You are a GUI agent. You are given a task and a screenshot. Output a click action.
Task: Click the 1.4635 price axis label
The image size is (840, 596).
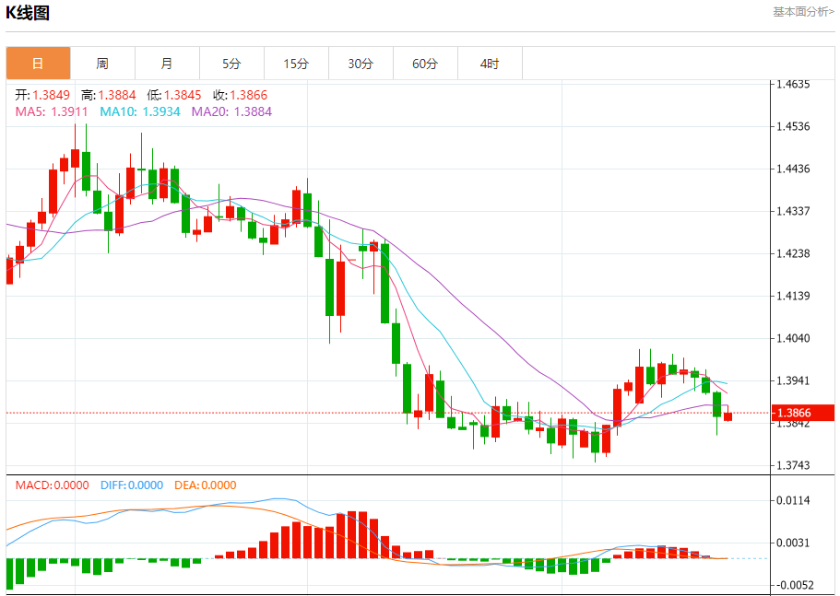click(x=793, y=84)
